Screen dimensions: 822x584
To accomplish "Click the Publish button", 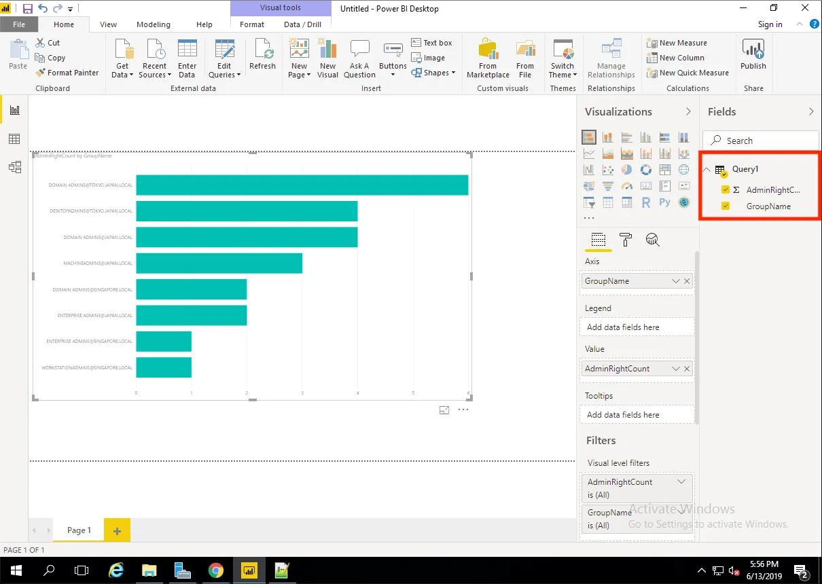I will pos(753,54).
